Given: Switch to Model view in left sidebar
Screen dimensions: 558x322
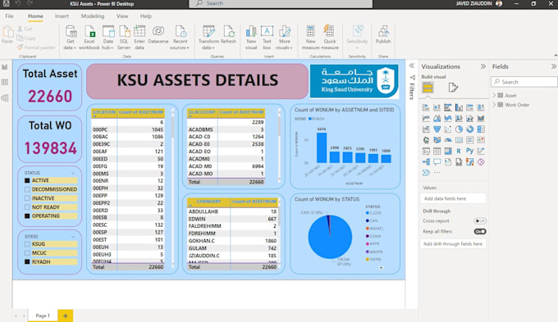Looking at the screenshot, I should tap(5, 98).
